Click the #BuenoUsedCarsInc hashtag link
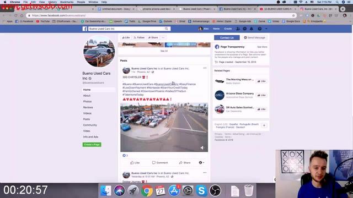 click(167, 84)
